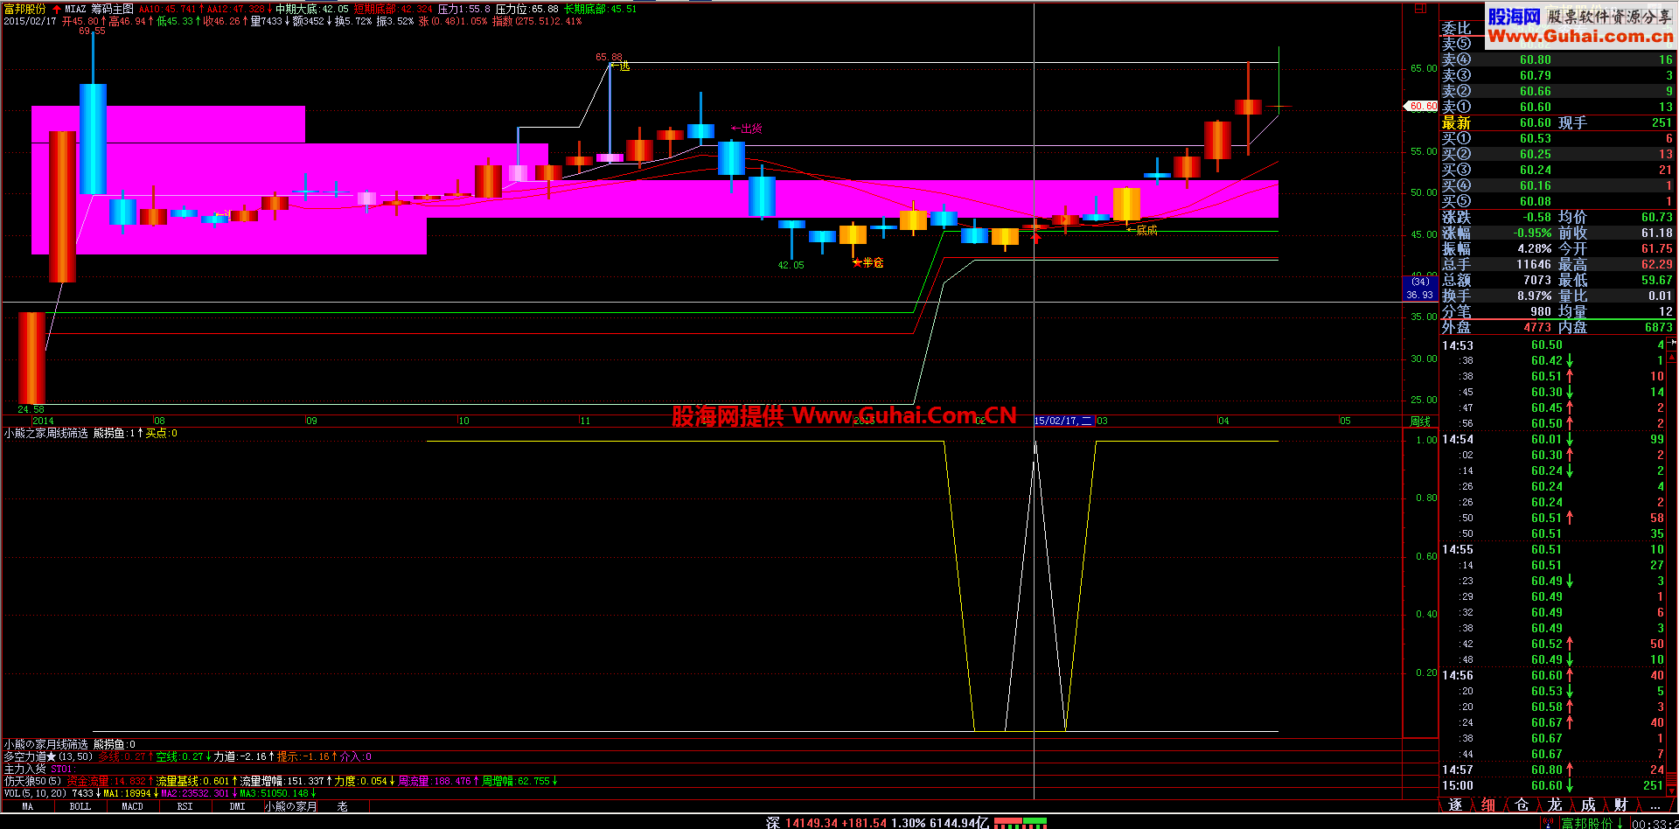Switch to the MACD indicator tab
1679x829 pixels.
(132, 806)
